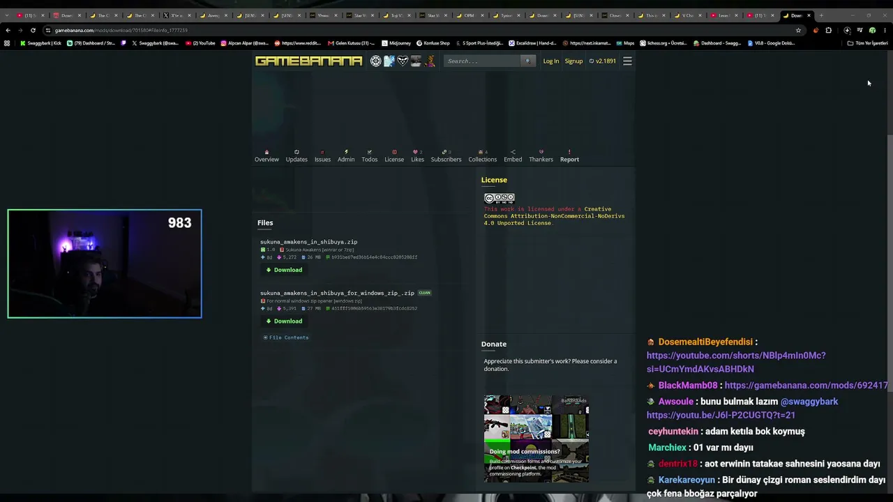The height and width of the screenshot is (502, 893).
Task: Open the Collections tab
Action: click(483, 156)
